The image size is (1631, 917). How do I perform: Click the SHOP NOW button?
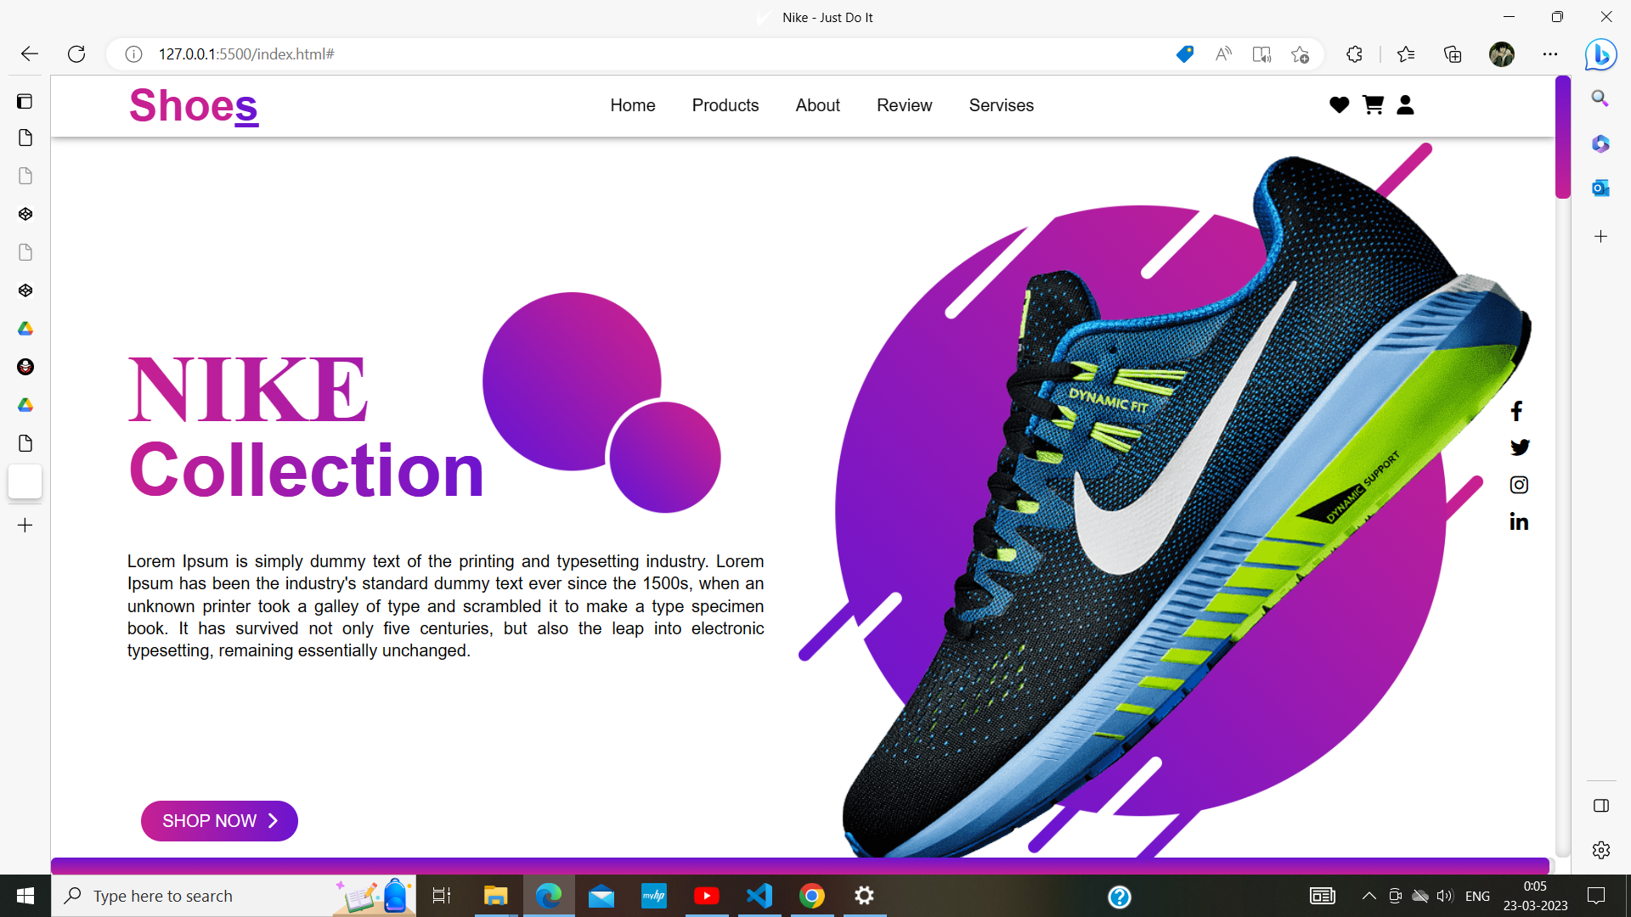point(219,820)
